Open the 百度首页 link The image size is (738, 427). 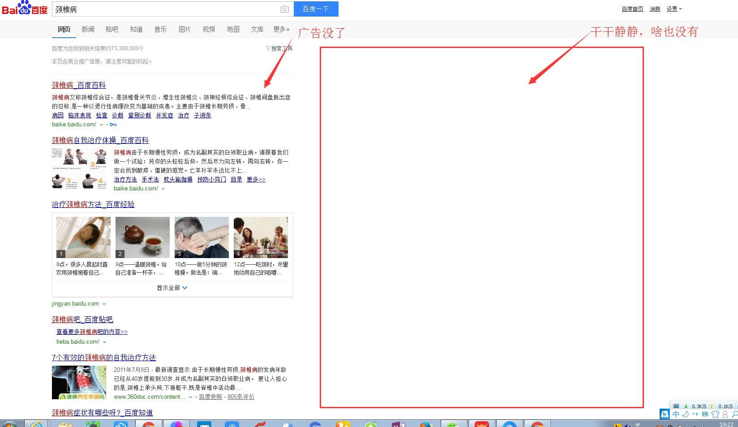(x=632, y=9)
